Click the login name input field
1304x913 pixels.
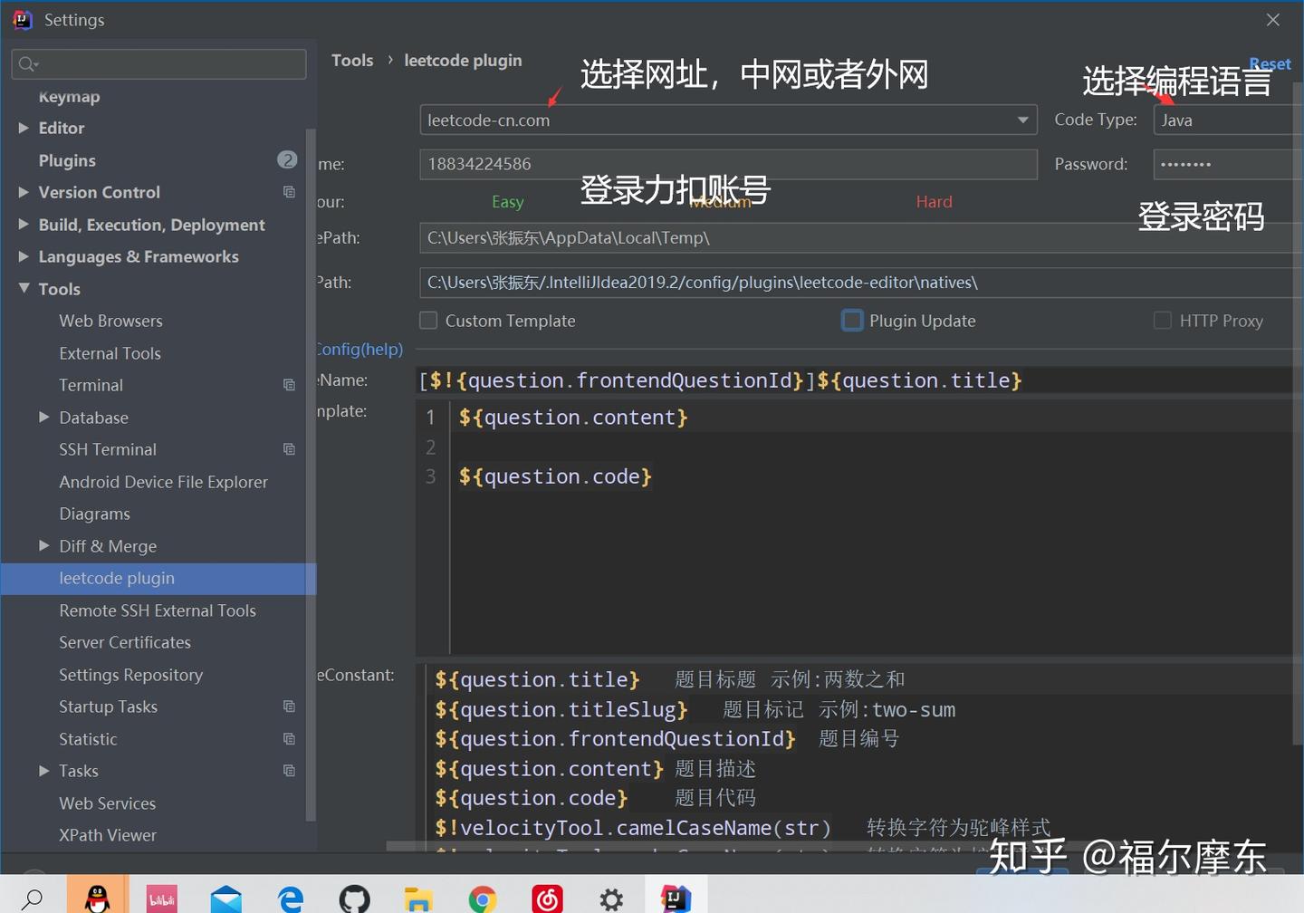[x=728, y=164]
